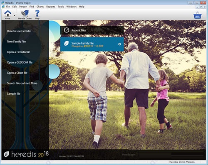Open the File menu
This screenshot has height=165, width=208.
pos(8,7)
